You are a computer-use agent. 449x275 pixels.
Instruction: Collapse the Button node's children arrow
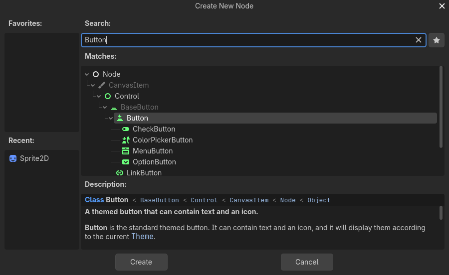coord(111,118)
